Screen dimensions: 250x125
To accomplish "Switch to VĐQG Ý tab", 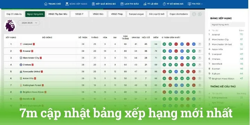I will (79, 14).
